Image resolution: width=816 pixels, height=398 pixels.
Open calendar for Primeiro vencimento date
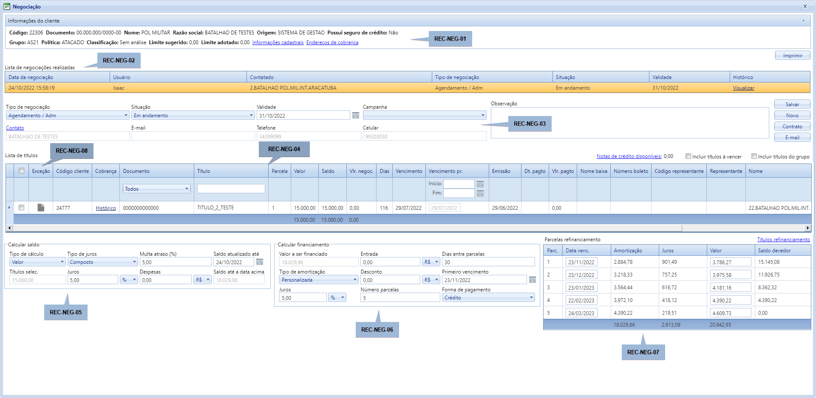coord(532,280)
